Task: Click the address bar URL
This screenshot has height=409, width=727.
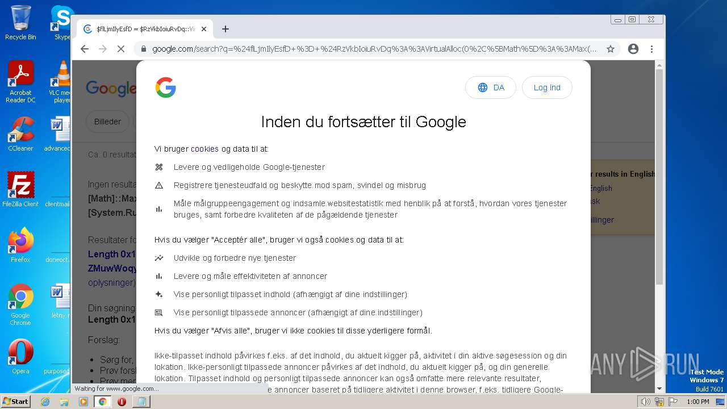Action: (x=374, y=49)
